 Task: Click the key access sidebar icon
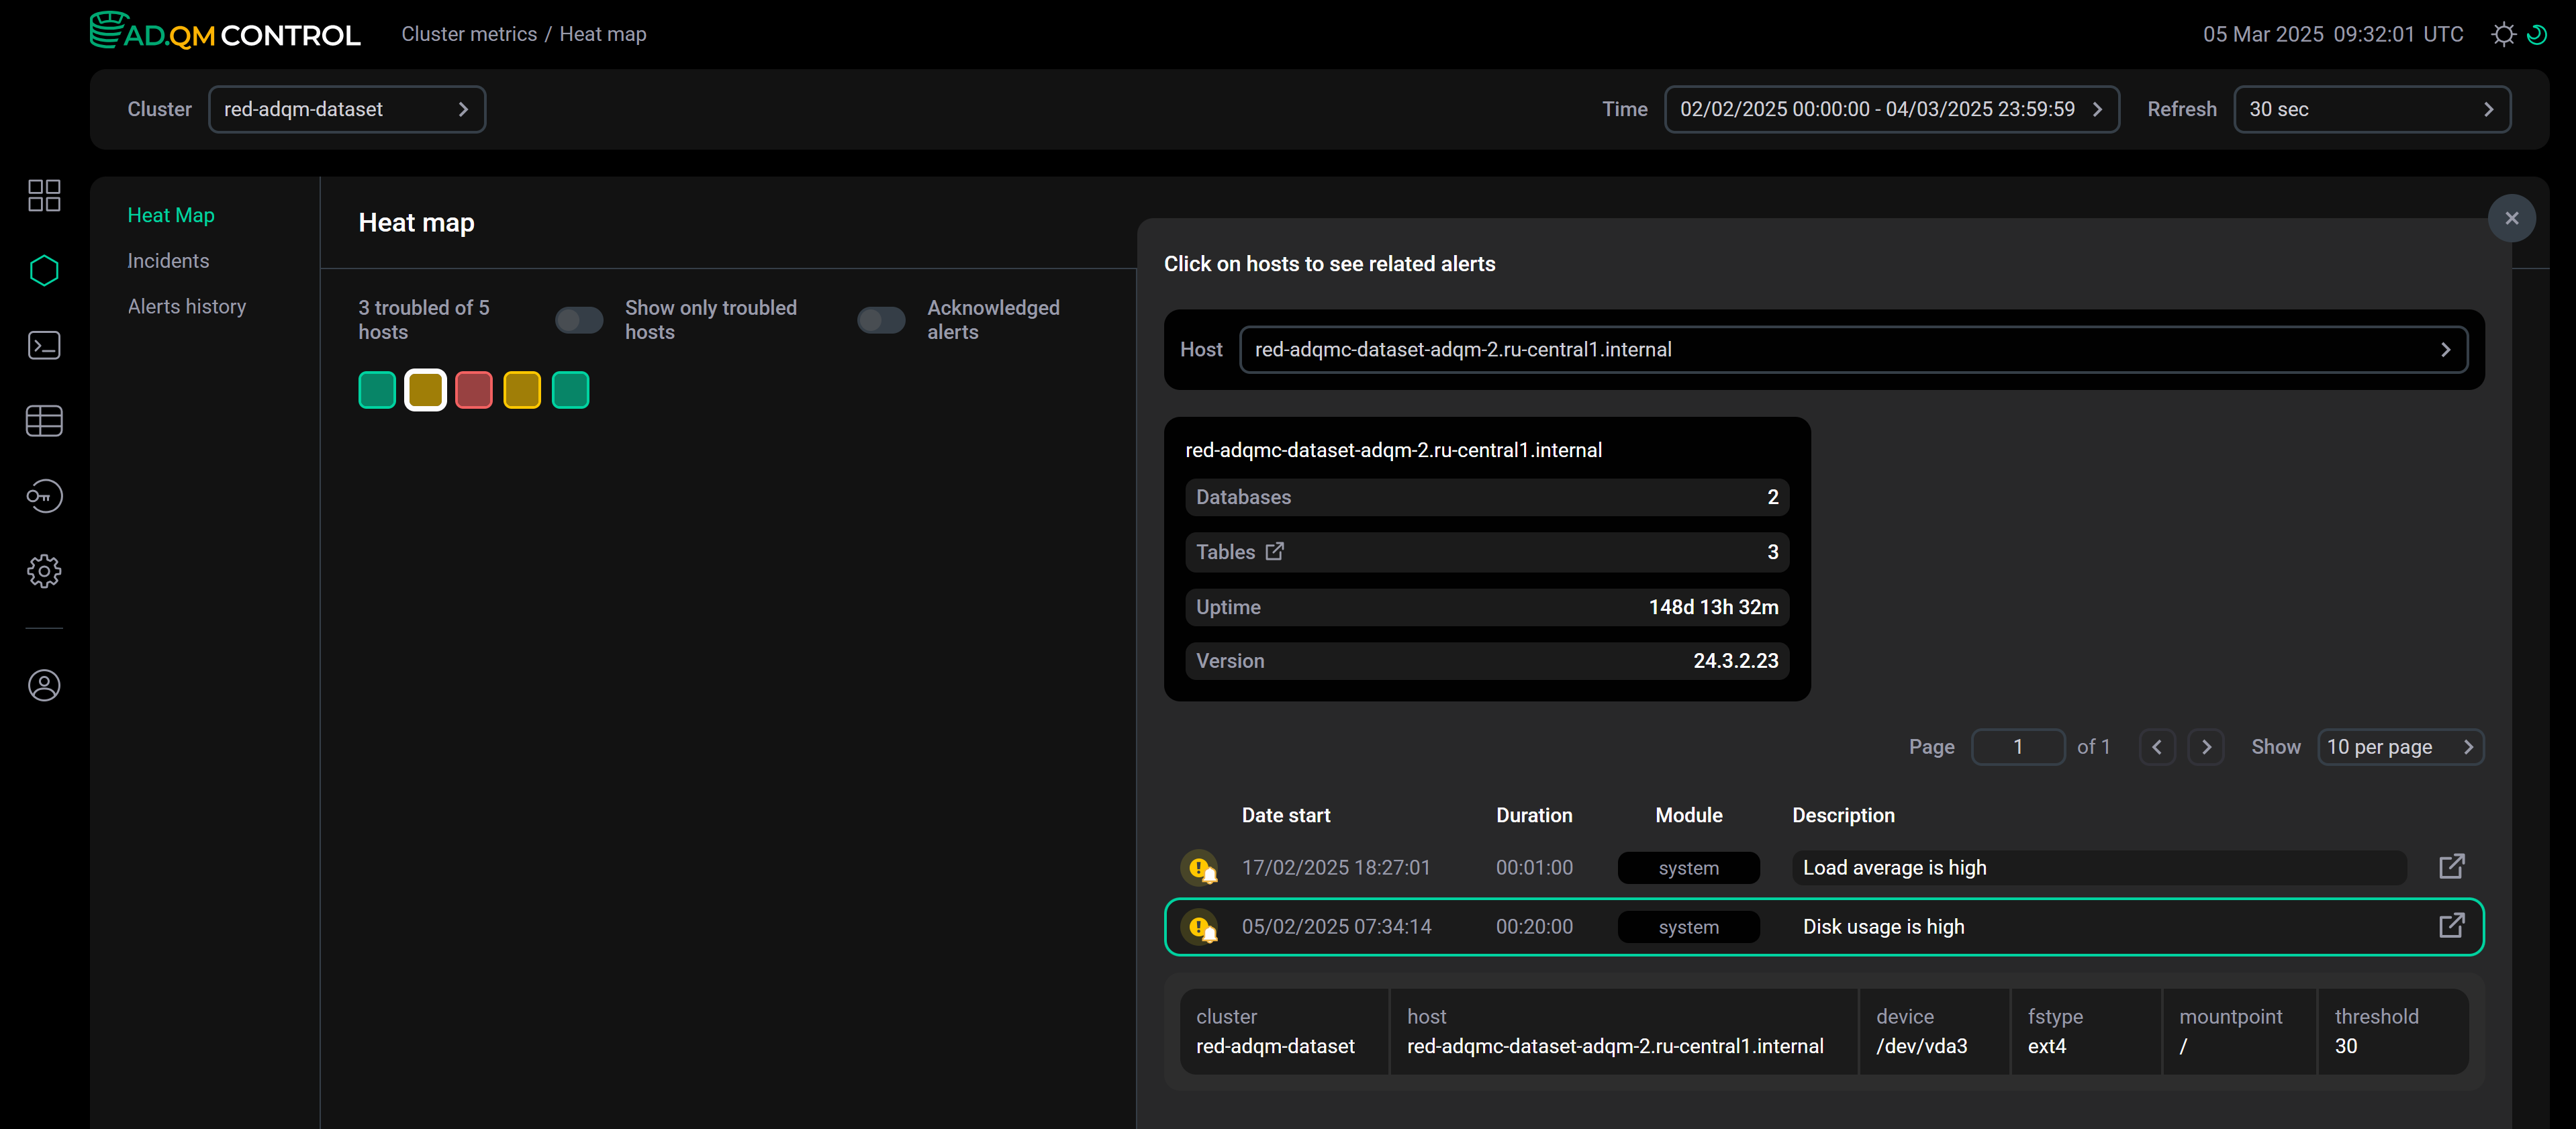click(x=44, y=496)
